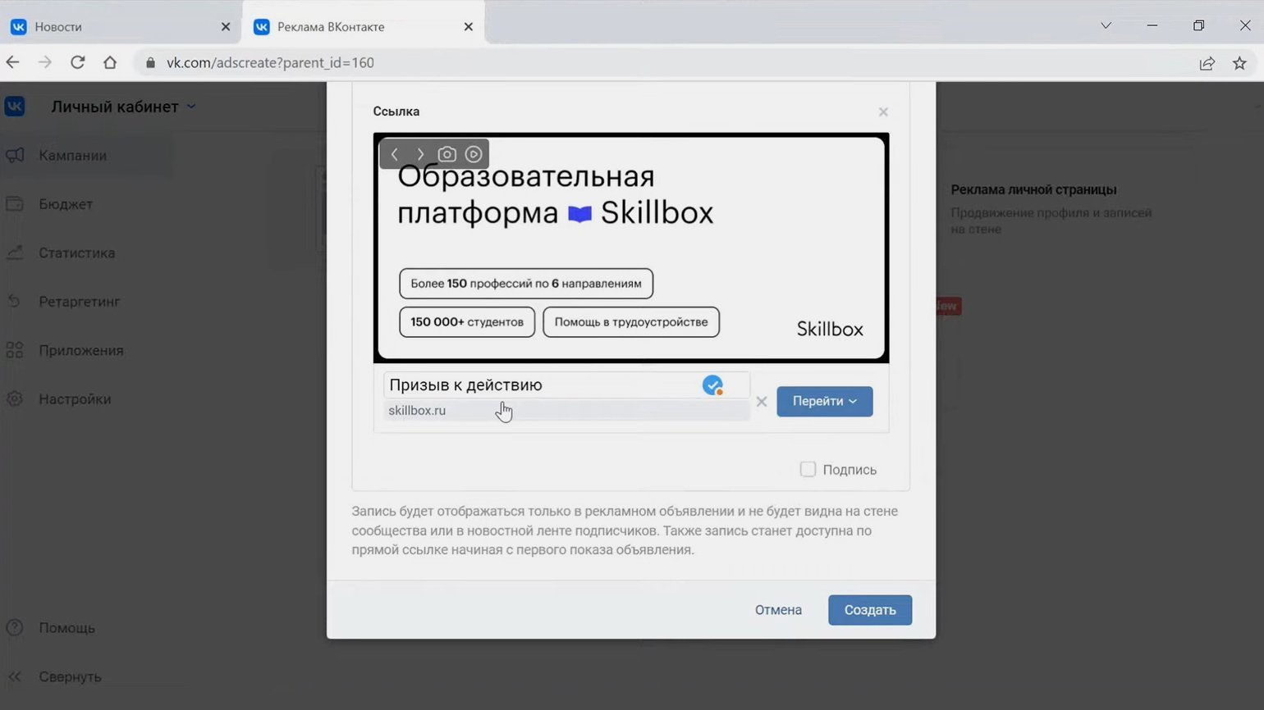Open the Перейти button dropdown
Image resolution: width=1264 pixels, height=710 pixels.
[x=825, y=402]
